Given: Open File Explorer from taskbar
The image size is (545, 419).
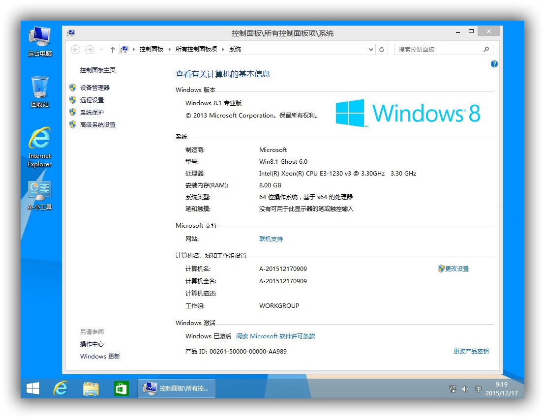Looking at the screenshot, I should click(x=91, y=389).
